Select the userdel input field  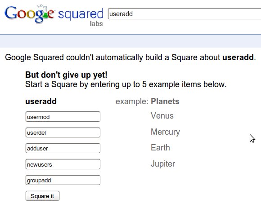click(63, 132)
